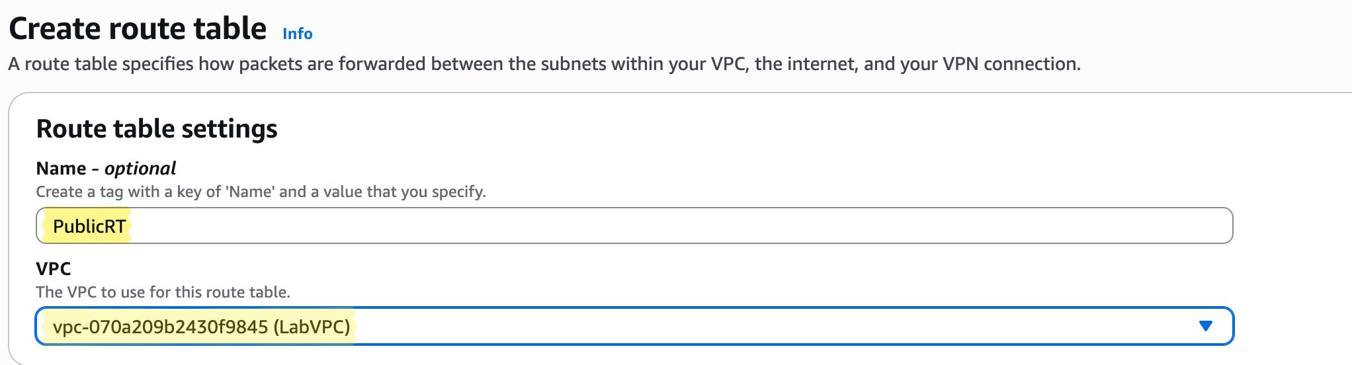Open the VPC dropdown arrow

pos(1205,326)
